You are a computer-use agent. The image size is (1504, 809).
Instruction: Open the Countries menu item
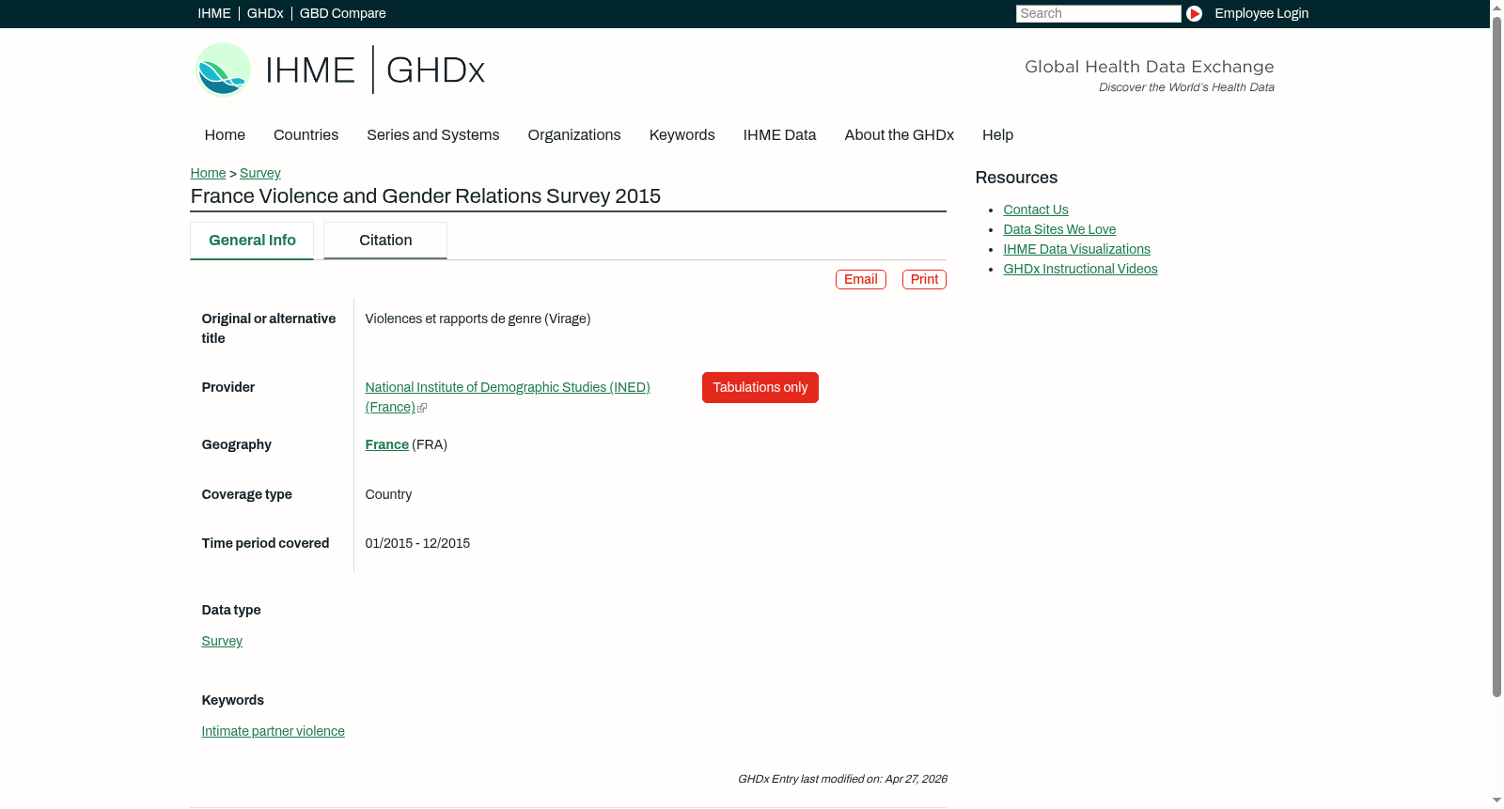tap(305, 135)
